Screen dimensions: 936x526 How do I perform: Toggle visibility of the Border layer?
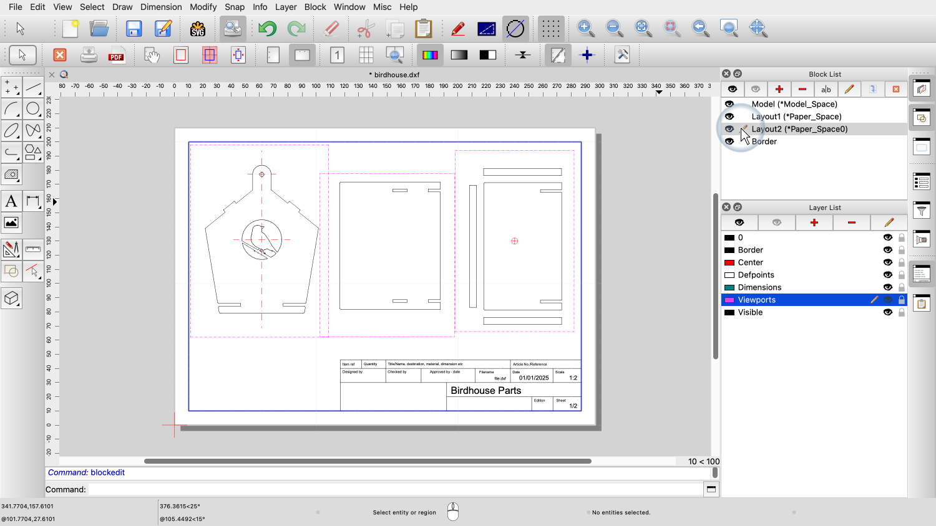pos(887,250)
